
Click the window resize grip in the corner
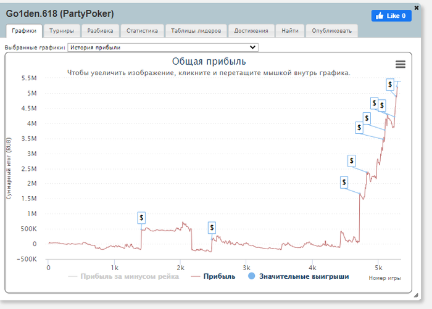416,295
